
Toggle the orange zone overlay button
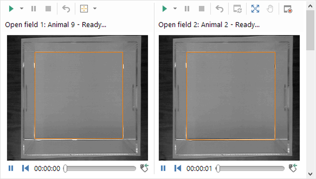[x=84, y=9]
